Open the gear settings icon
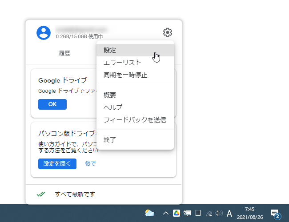The image size is (289, 222). [168, 32]
